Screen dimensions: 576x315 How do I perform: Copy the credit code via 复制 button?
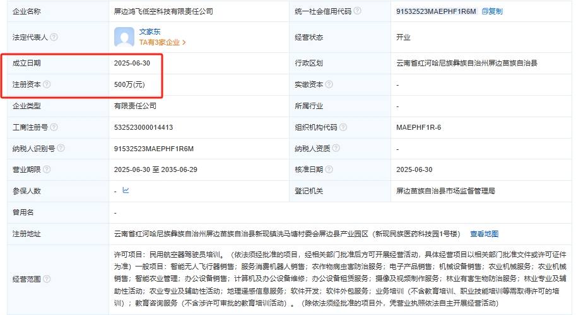point(492,11)
